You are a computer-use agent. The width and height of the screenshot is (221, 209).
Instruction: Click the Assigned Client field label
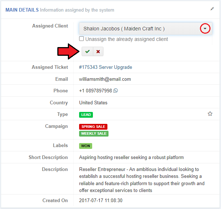pos(50,26)
